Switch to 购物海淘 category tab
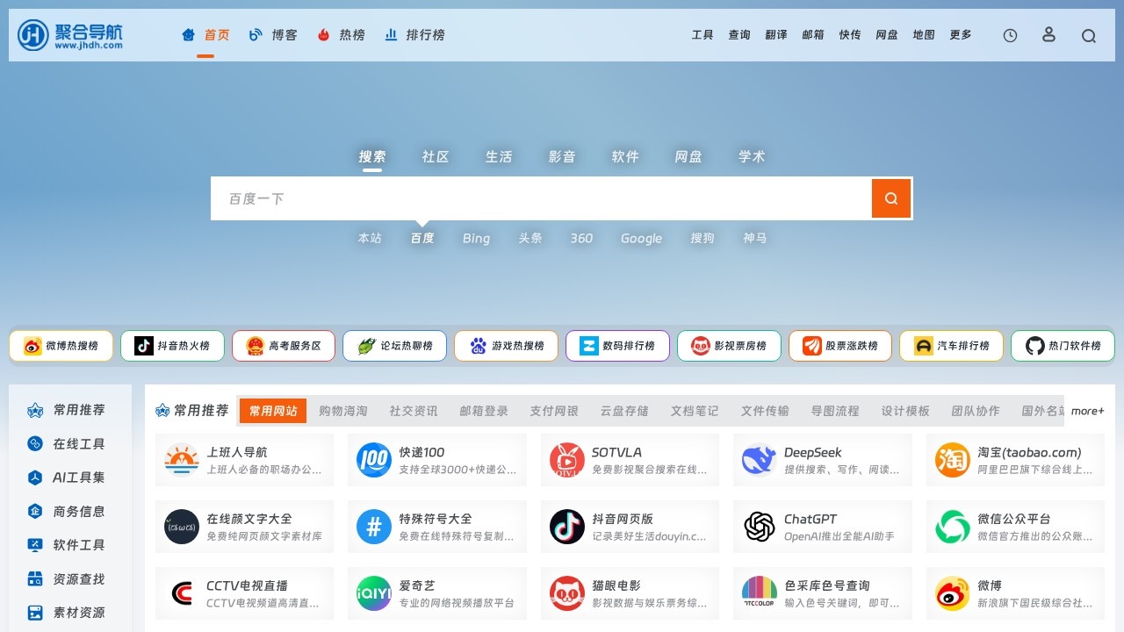 coord(343,411)
